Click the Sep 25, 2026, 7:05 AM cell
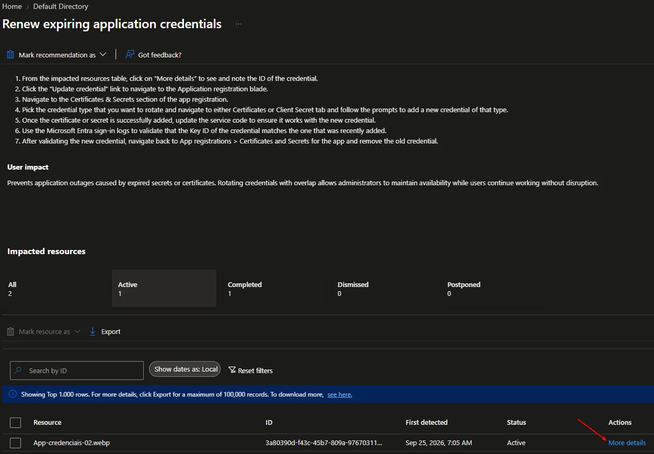This screenshot has height=454, width=654. point(439,443)
